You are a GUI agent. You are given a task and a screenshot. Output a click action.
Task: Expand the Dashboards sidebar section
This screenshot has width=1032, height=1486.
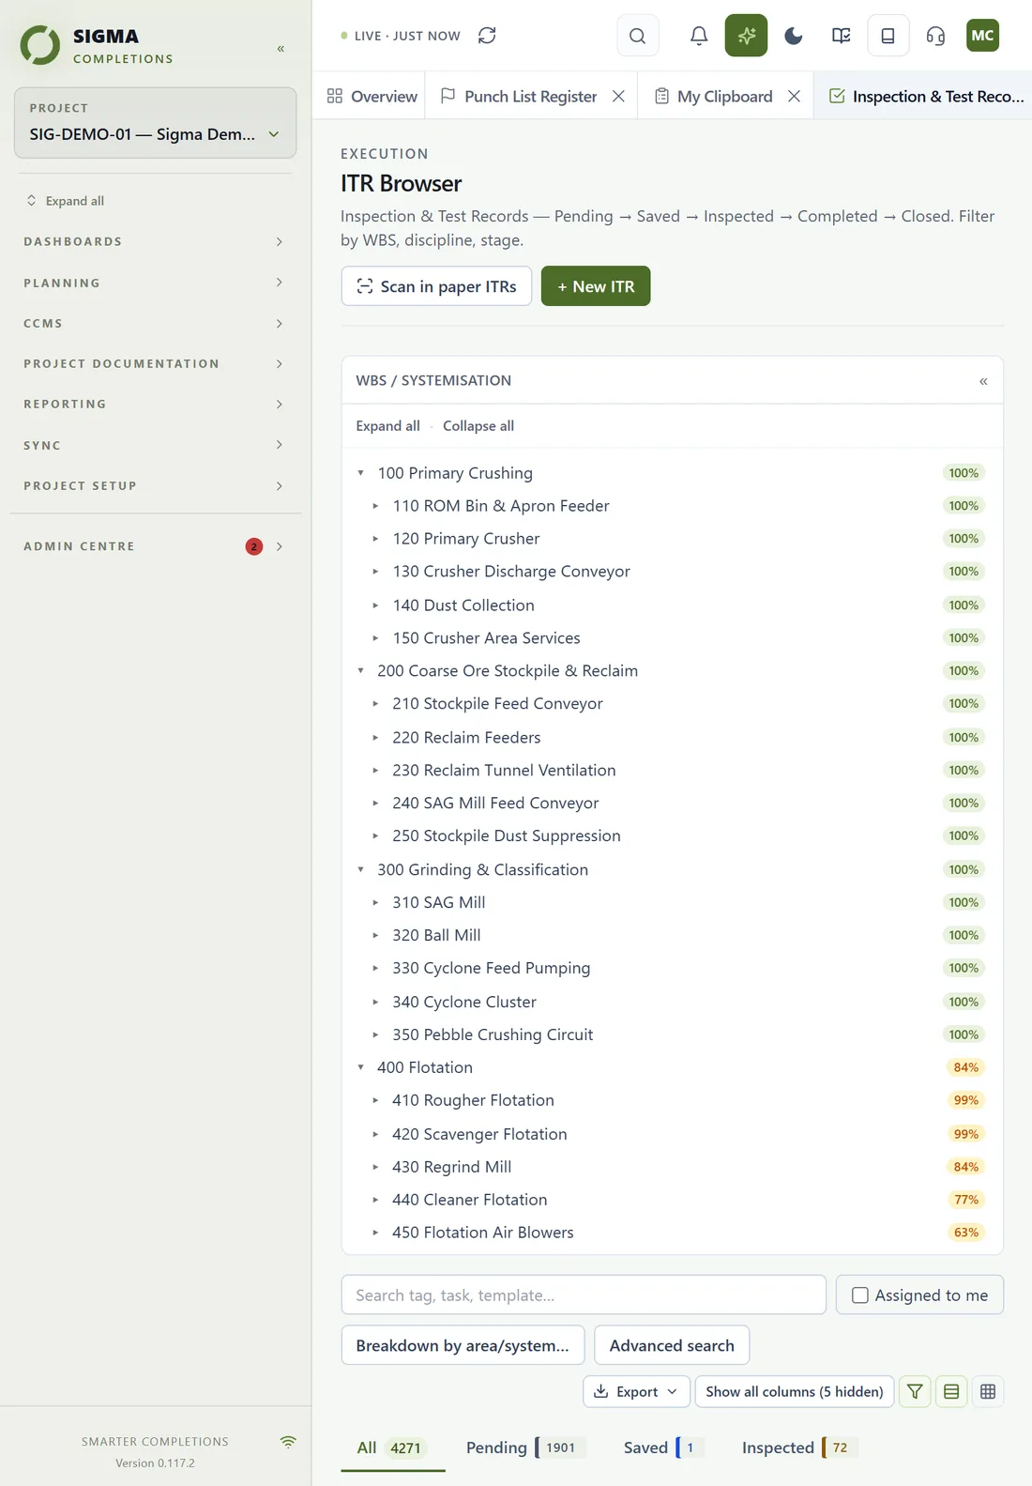point(154,241)
